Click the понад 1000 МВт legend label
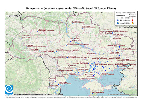 tap(125, 23)
